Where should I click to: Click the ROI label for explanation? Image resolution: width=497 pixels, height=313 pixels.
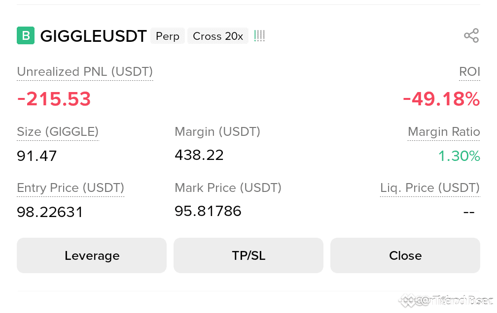click(469, 72)
